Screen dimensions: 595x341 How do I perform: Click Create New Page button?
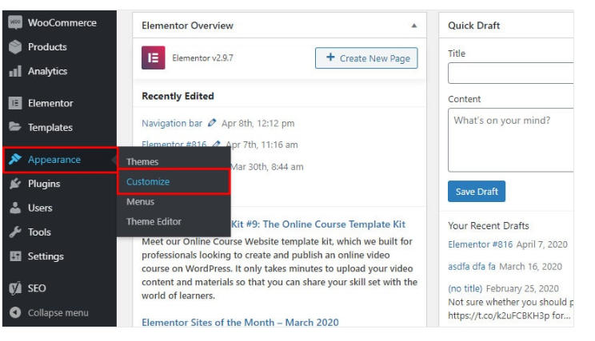click(x=366, y=58)
